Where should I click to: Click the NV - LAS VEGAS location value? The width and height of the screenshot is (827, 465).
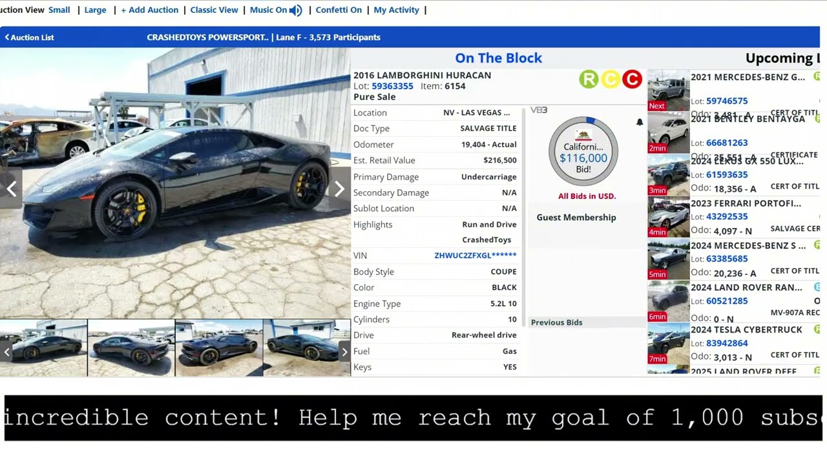(x=476, y=112)
